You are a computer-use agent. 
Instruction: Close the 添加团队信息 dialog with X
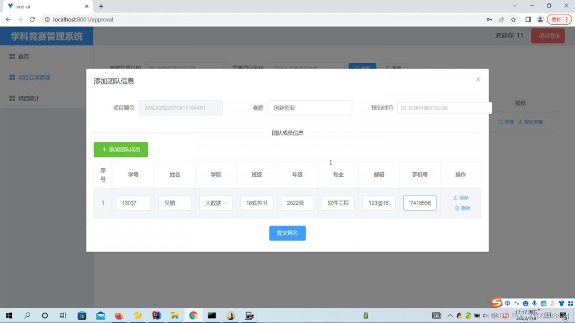[478, 79]
